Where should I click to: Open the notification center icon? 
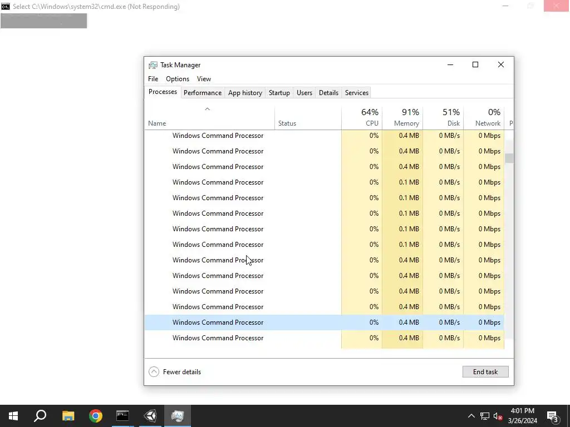553,416
